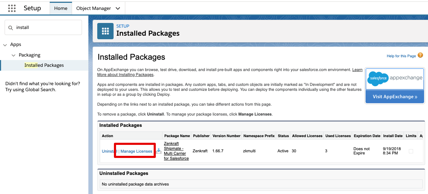The height and width of the screenshot is (194, 428).
Task: Click the Package Name column header
Action: pyautogui.click(x=177, y=136)
